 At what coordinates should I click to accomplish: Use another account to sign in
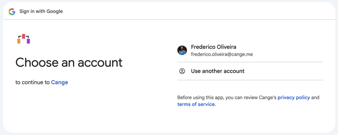click(x=218, y=71)
